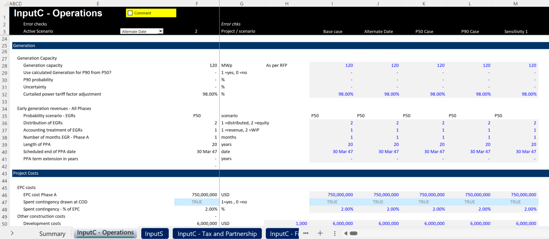Select the InputC - Operations tab
Screen dimensions: 549x239
pos(105,233)
